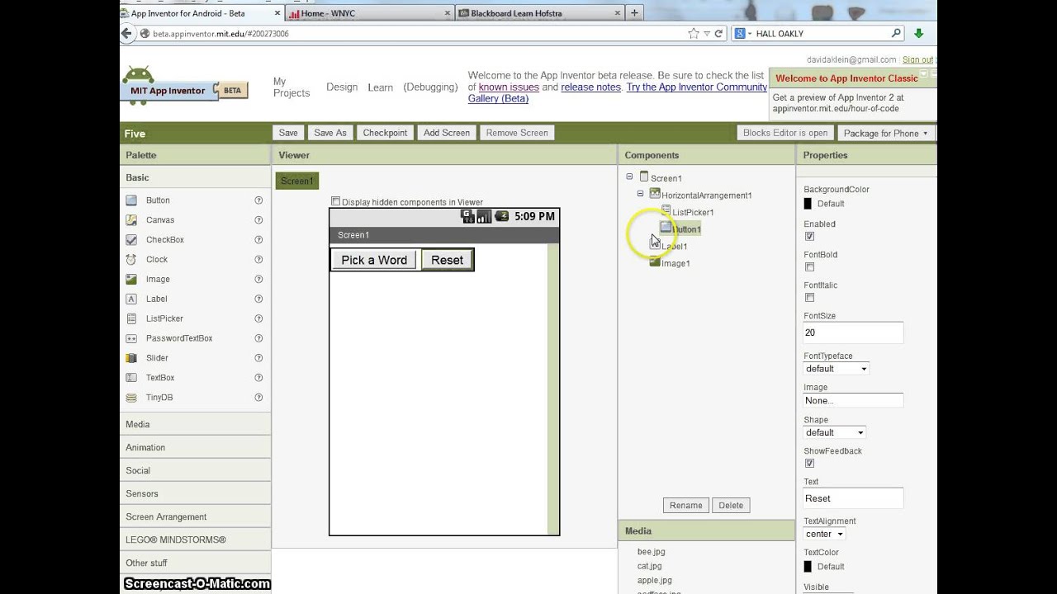
Task: Open help for the Clock component
Action: 258,259
